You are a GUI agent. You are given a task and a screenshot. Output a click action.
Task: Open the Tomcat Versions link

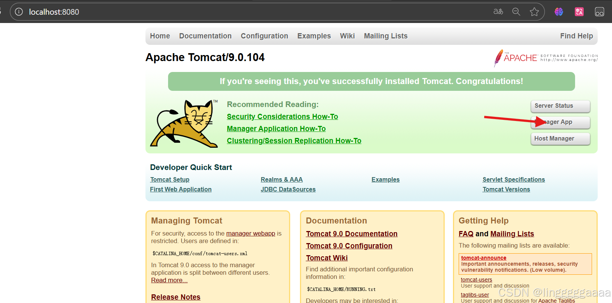click(x=506, y=189)
